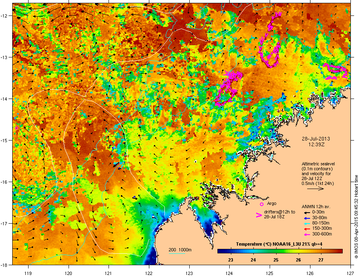The height and width of the screenshot is (277, 359).
Task: Click the green 25°C section of colorbar
Action: (276, 251)
